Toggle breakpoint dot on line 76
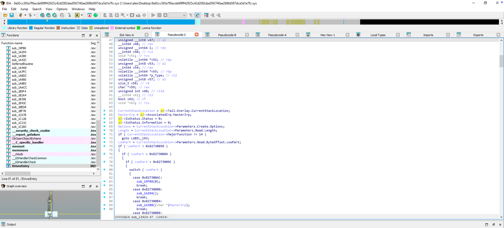This screenshot has height=228, width=504. [104, 154]
